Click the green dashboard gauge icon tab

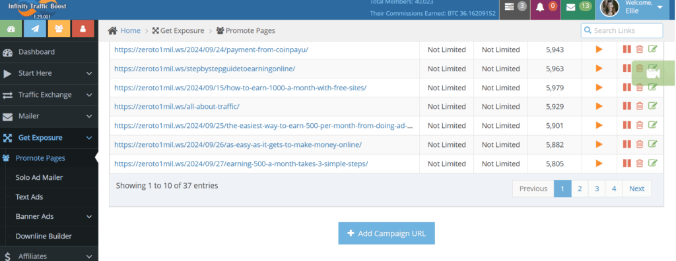pyautogui.click(x=11, y=29)
